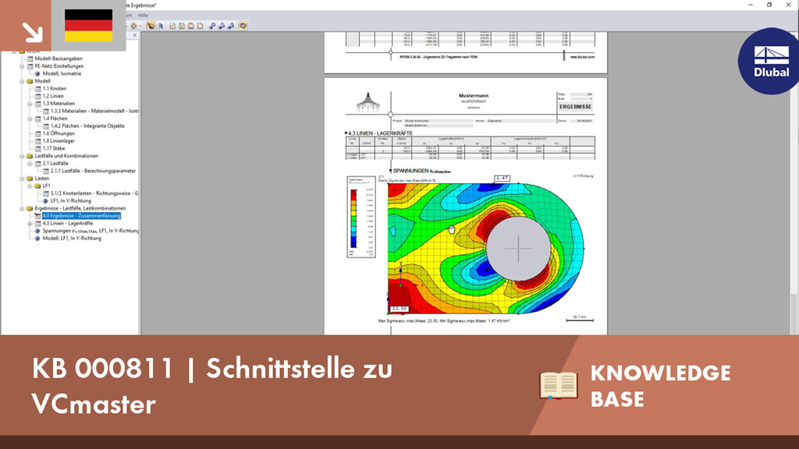This screenshot has width=799, height=449.
Task: Collapse the Modell folder node
Action: point(22,81)
